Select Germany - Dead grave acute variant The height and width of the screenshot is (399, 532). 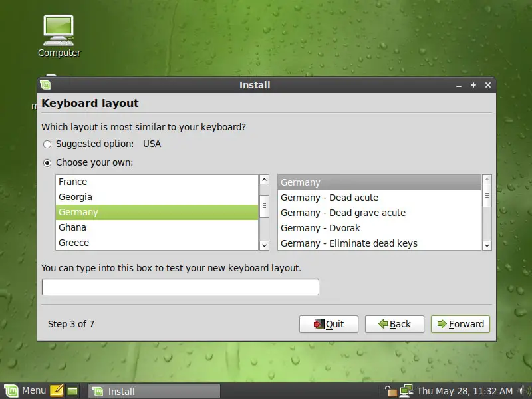379,213
